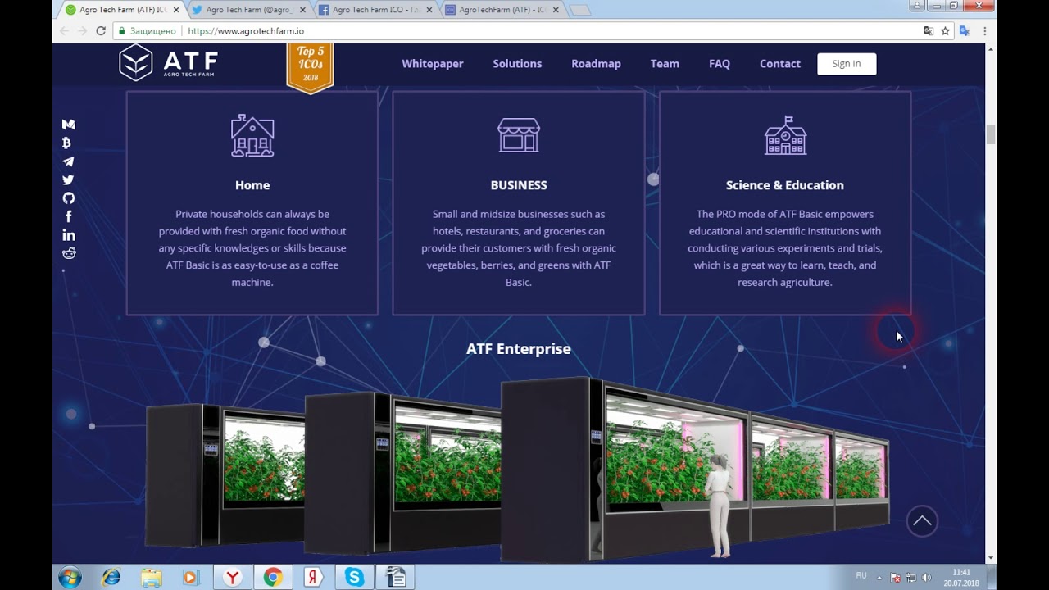The width and height of the screenshot is (1049, 590).
Task: Go to the Team section
Action: (665, 64)
